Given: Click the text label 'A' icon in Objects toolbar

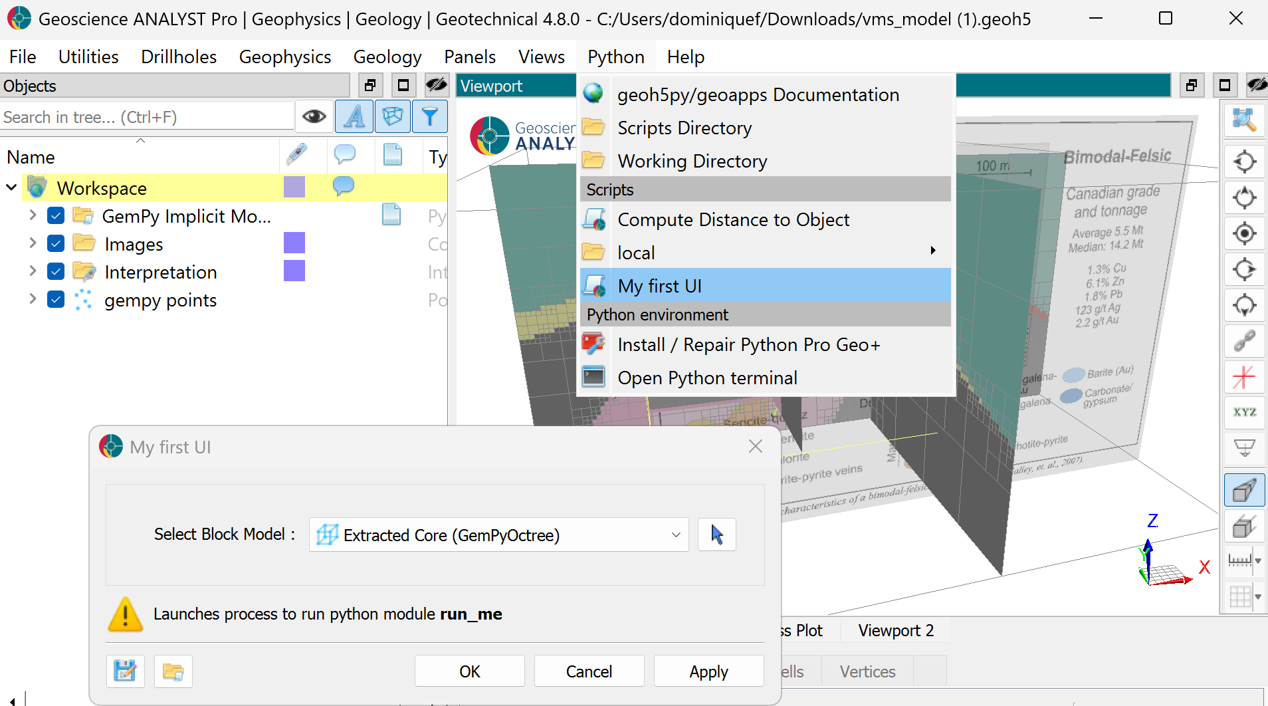Looking at the screenshot, I should point(354,117).
